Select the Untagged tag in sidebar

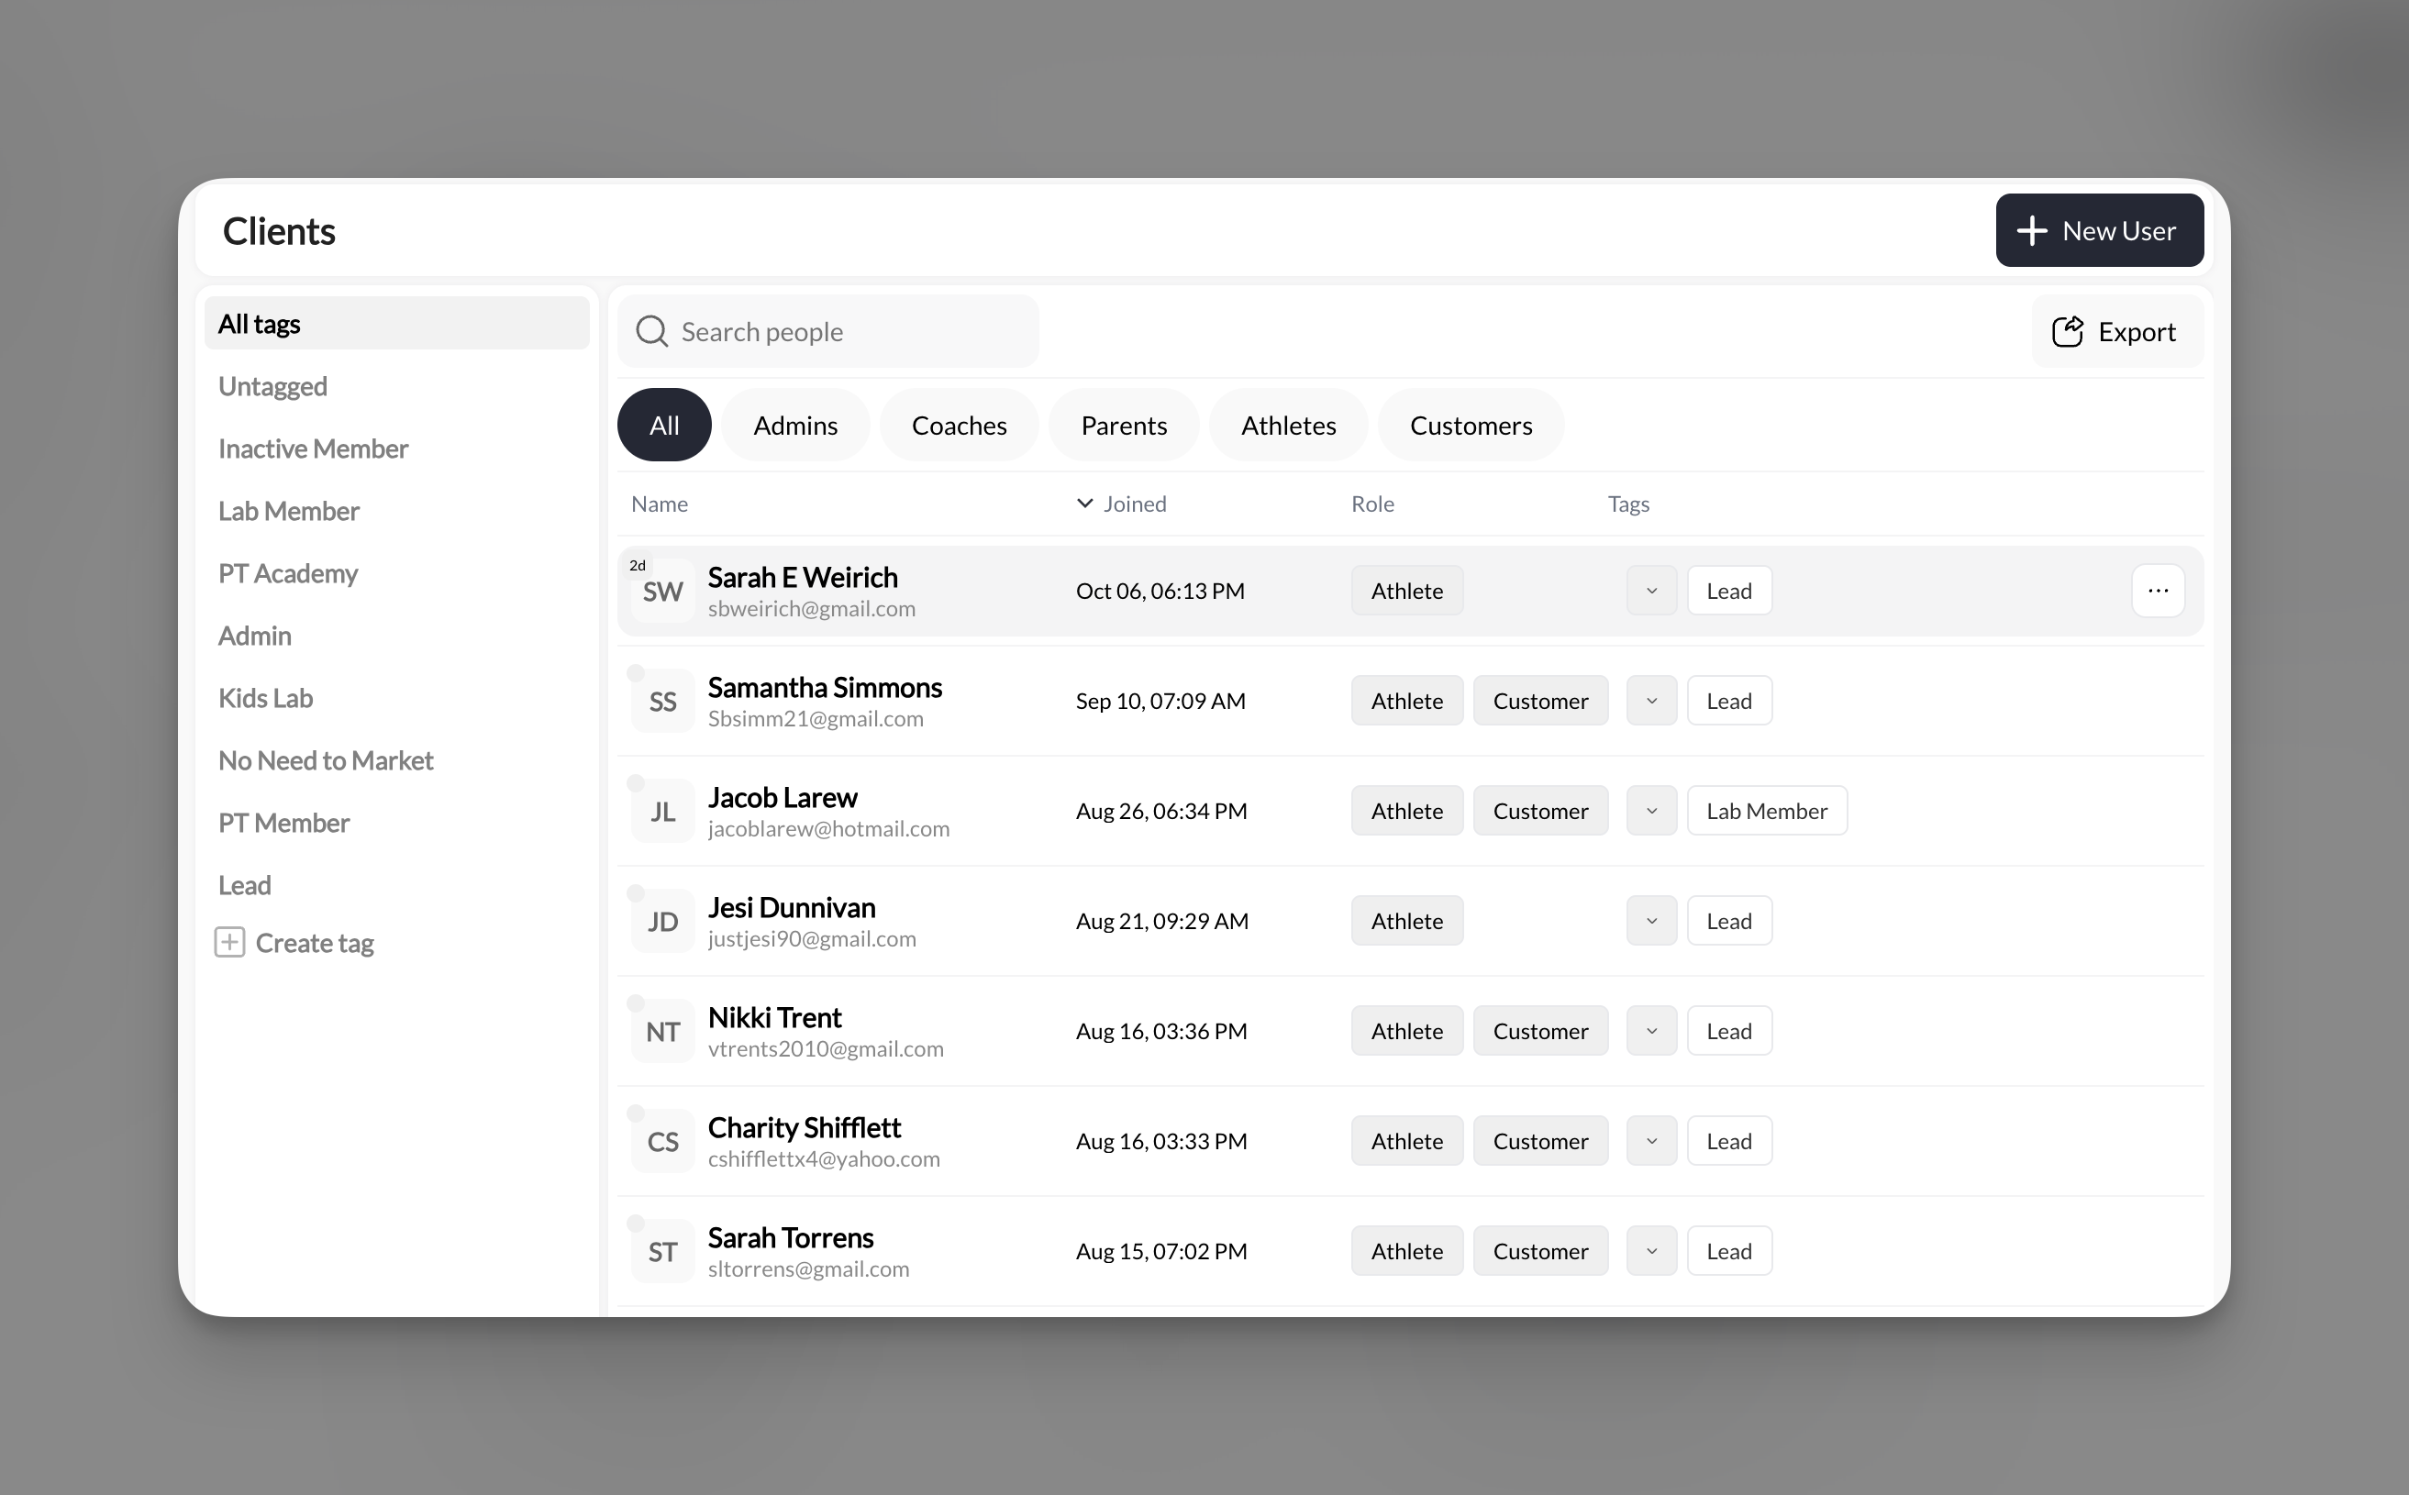(x=273, y=385)
